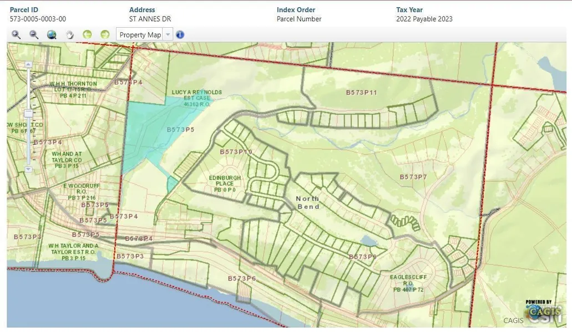Activate the pan hand tool
Viewport: 572px width, 332px height.
pyautogui.click(x=69, y=35)
